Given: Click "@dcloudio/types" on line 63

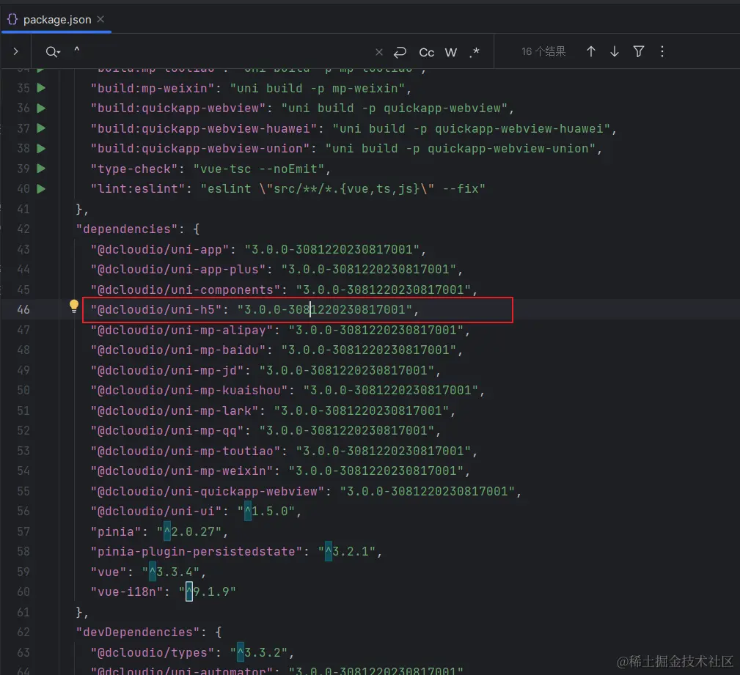Looking at the screenshot, I should [153, 653].
